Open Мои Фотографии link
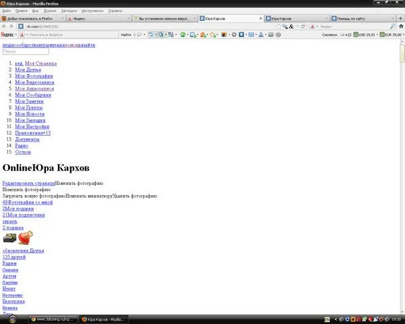Viewport: 405px width, 324px height. click(34, 76)
